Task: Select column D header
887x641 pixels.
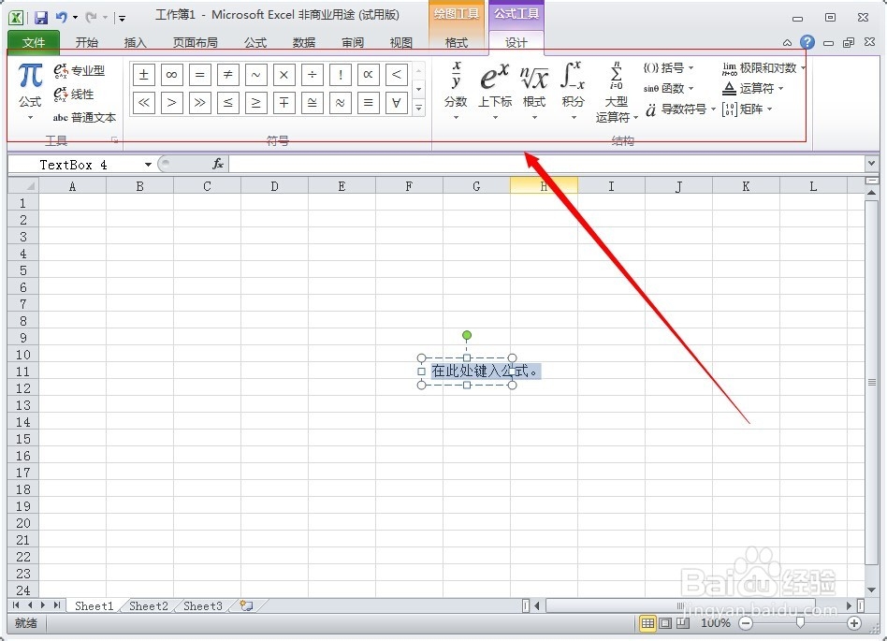Action: click(274, 186)
